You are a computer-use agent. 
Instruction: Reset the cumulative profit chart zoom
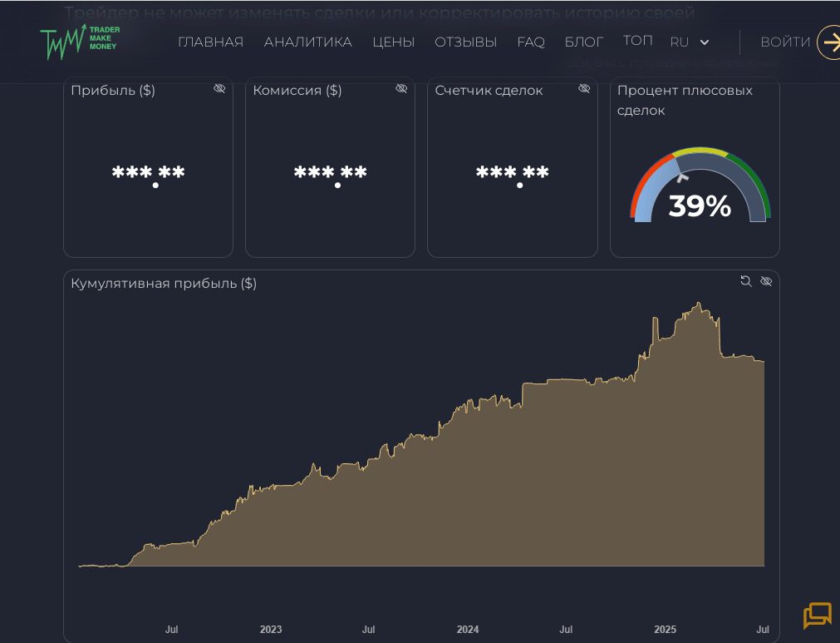[746, 280]
